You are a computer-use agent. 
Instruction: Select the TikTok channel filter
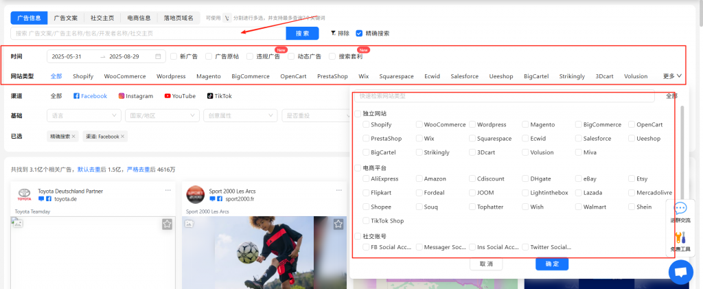point(219,96)
